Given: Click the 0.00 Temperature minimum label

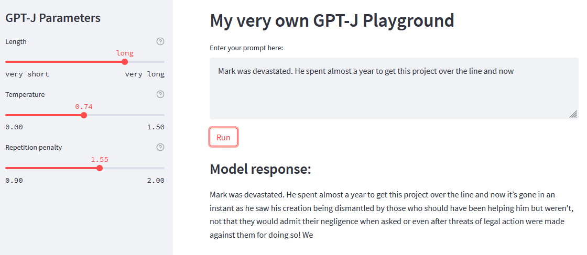Looking at the screenshot, I should coord(14,127).
